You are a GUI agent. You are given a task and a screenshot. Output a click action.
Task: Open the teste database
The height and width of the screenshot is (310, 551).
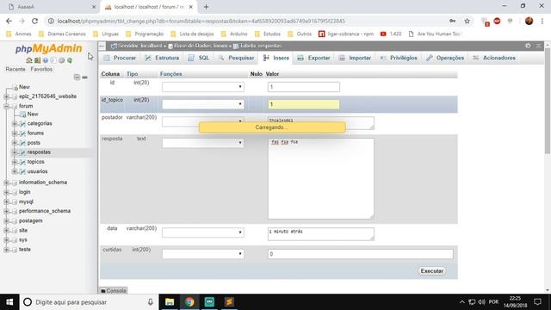pyautogui.click(x=25, y=249)
